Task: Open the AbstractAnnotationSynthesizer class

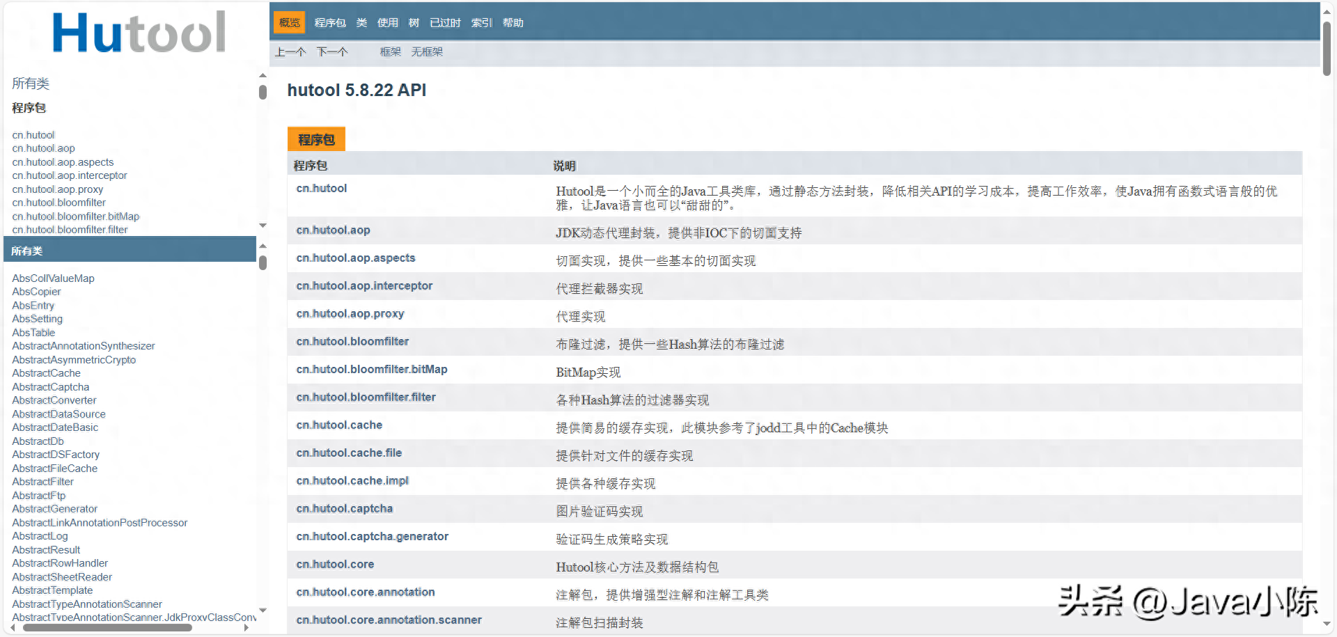Action: [84, 346]
